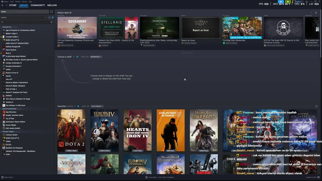Open the Europa Universalis IV cover

tap(104, 130)
